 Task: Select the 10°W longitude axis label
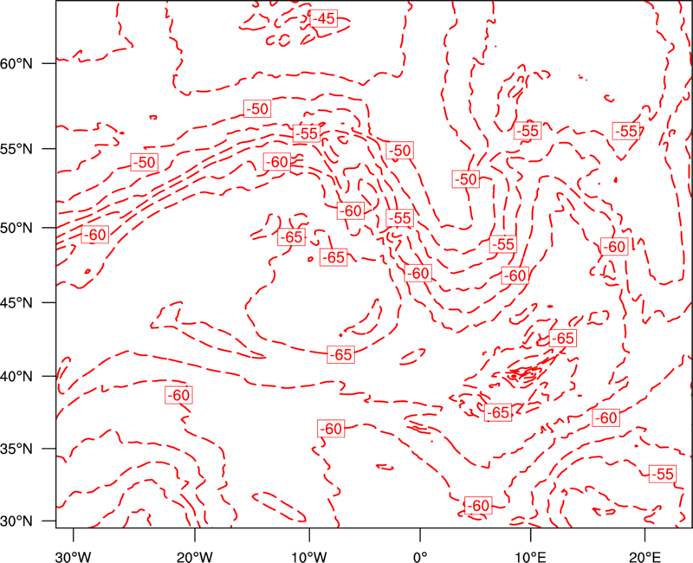click(x=309, y=556)
